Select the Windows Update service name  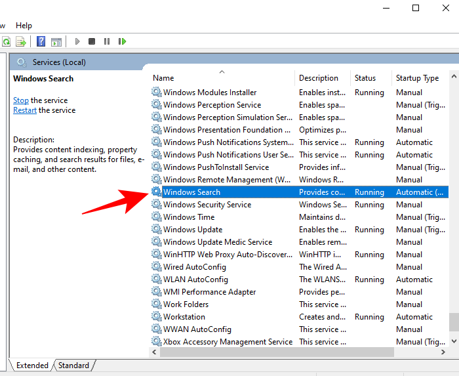pos(193,230)
